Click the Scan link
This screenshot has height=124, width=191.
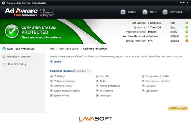[173, 23]
